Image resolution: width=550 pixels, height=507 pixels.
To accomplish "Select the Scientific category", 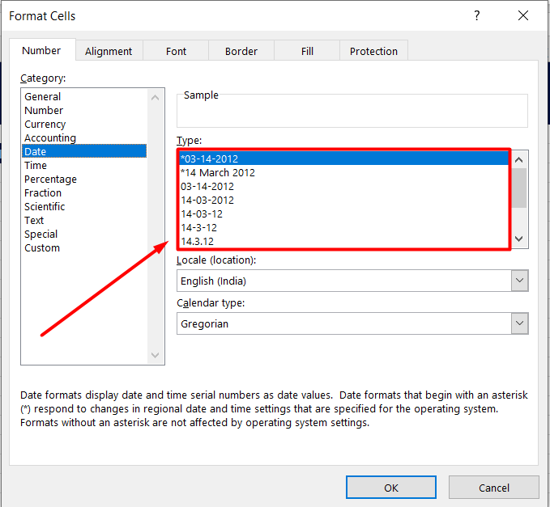I will [84, 206].
